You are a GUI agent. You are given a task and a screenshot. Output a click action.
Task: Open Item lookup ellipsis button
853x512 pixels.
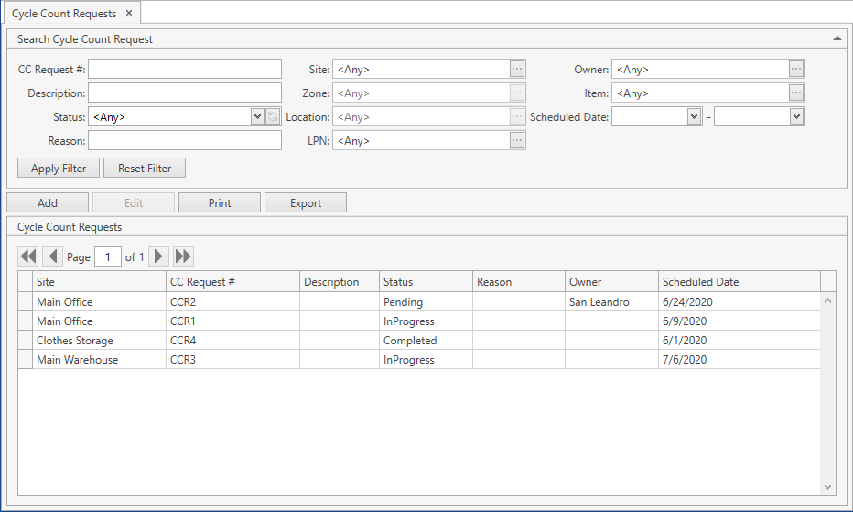pos(796,93)
